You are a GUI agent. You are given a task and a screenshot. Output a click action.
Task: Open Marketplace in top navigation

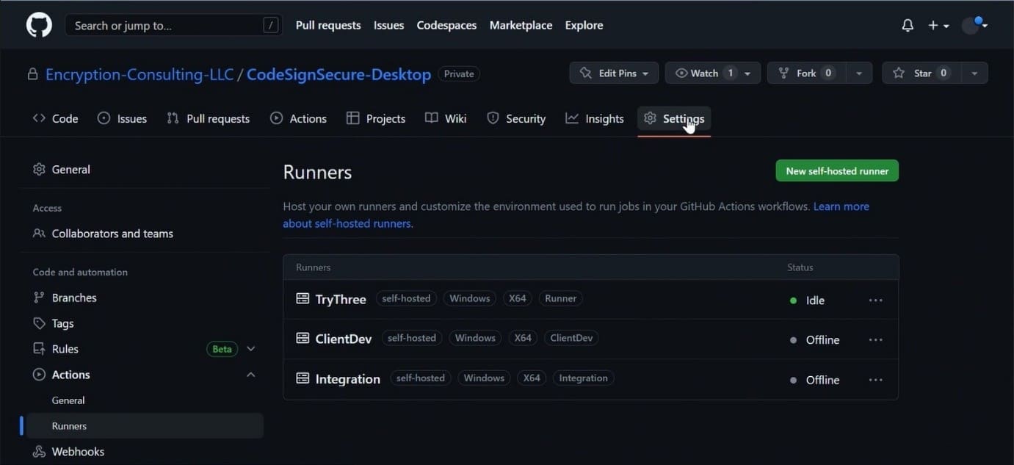click(521, 25)
